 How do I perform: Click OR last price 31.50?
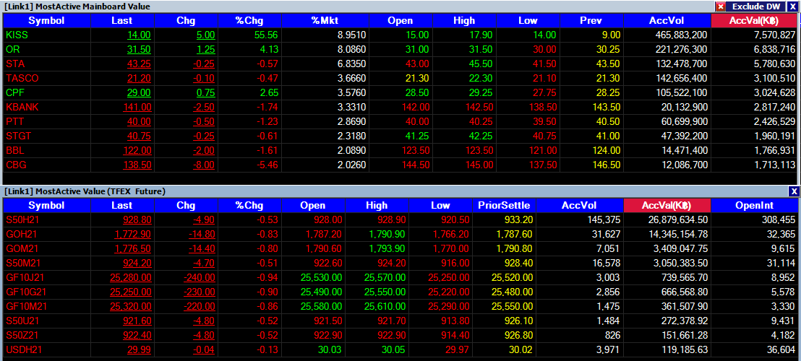click(x=139, y=50)
